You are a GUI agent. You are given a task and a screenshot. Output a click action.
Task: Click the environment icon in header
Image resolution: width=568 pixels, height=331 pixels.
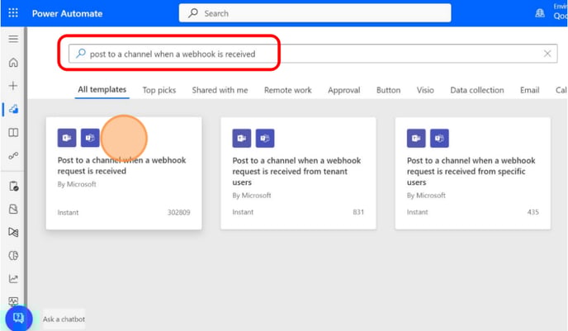(x=540, y=13)
